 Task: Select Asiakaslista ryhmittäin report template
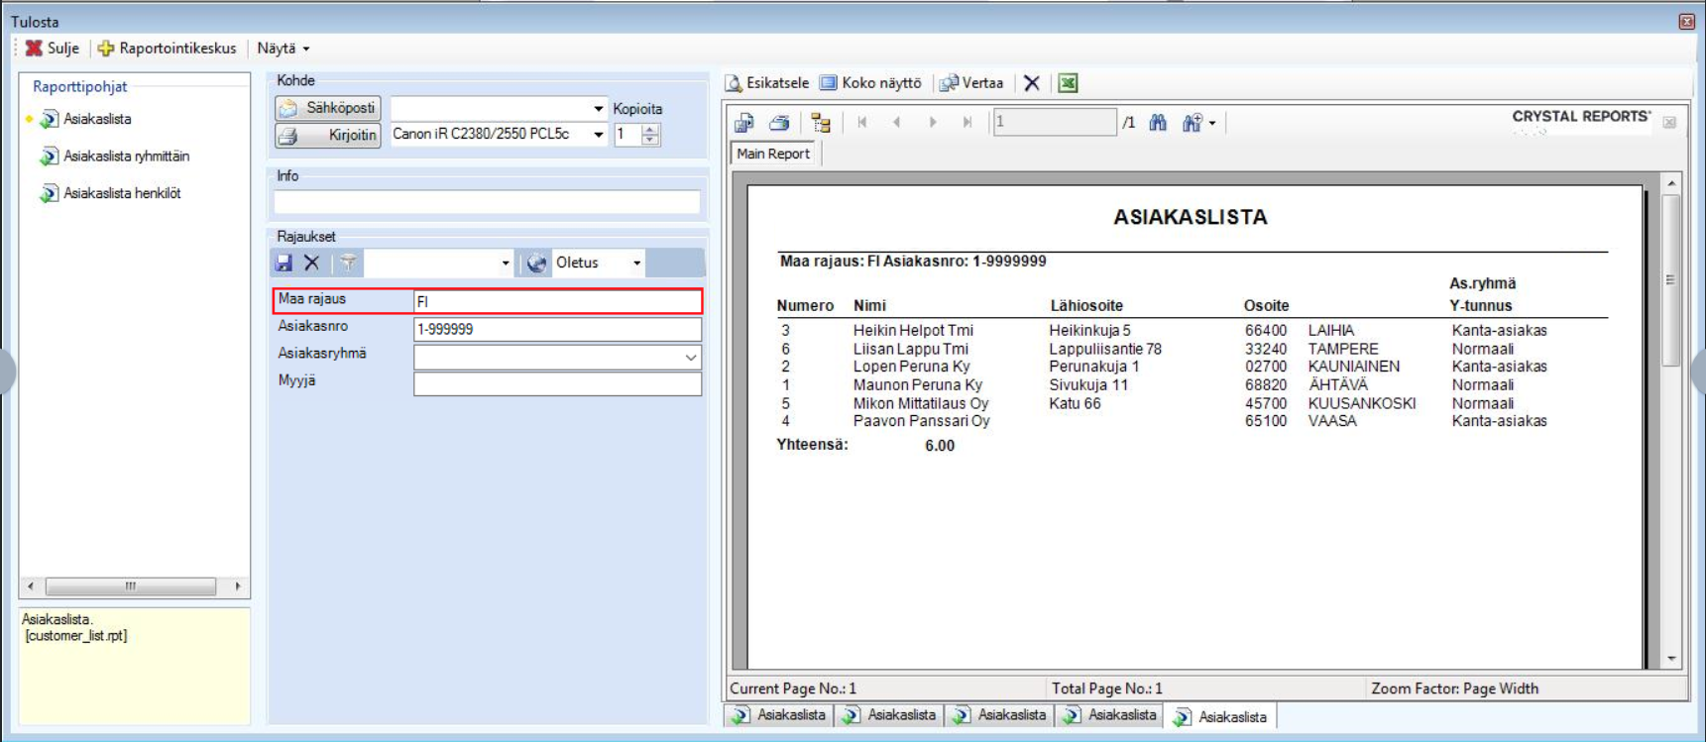point(126,157)
